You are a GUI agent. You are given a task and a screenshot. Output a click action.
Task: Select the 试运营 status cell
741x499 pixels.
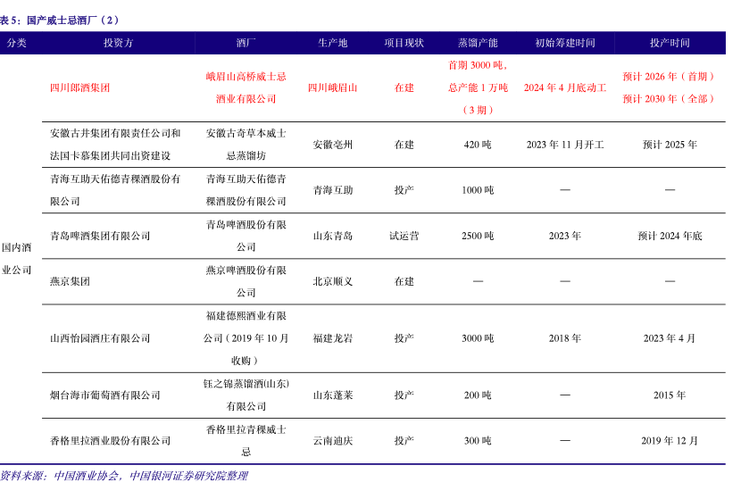pyautogui.click(x=404, y=236)
